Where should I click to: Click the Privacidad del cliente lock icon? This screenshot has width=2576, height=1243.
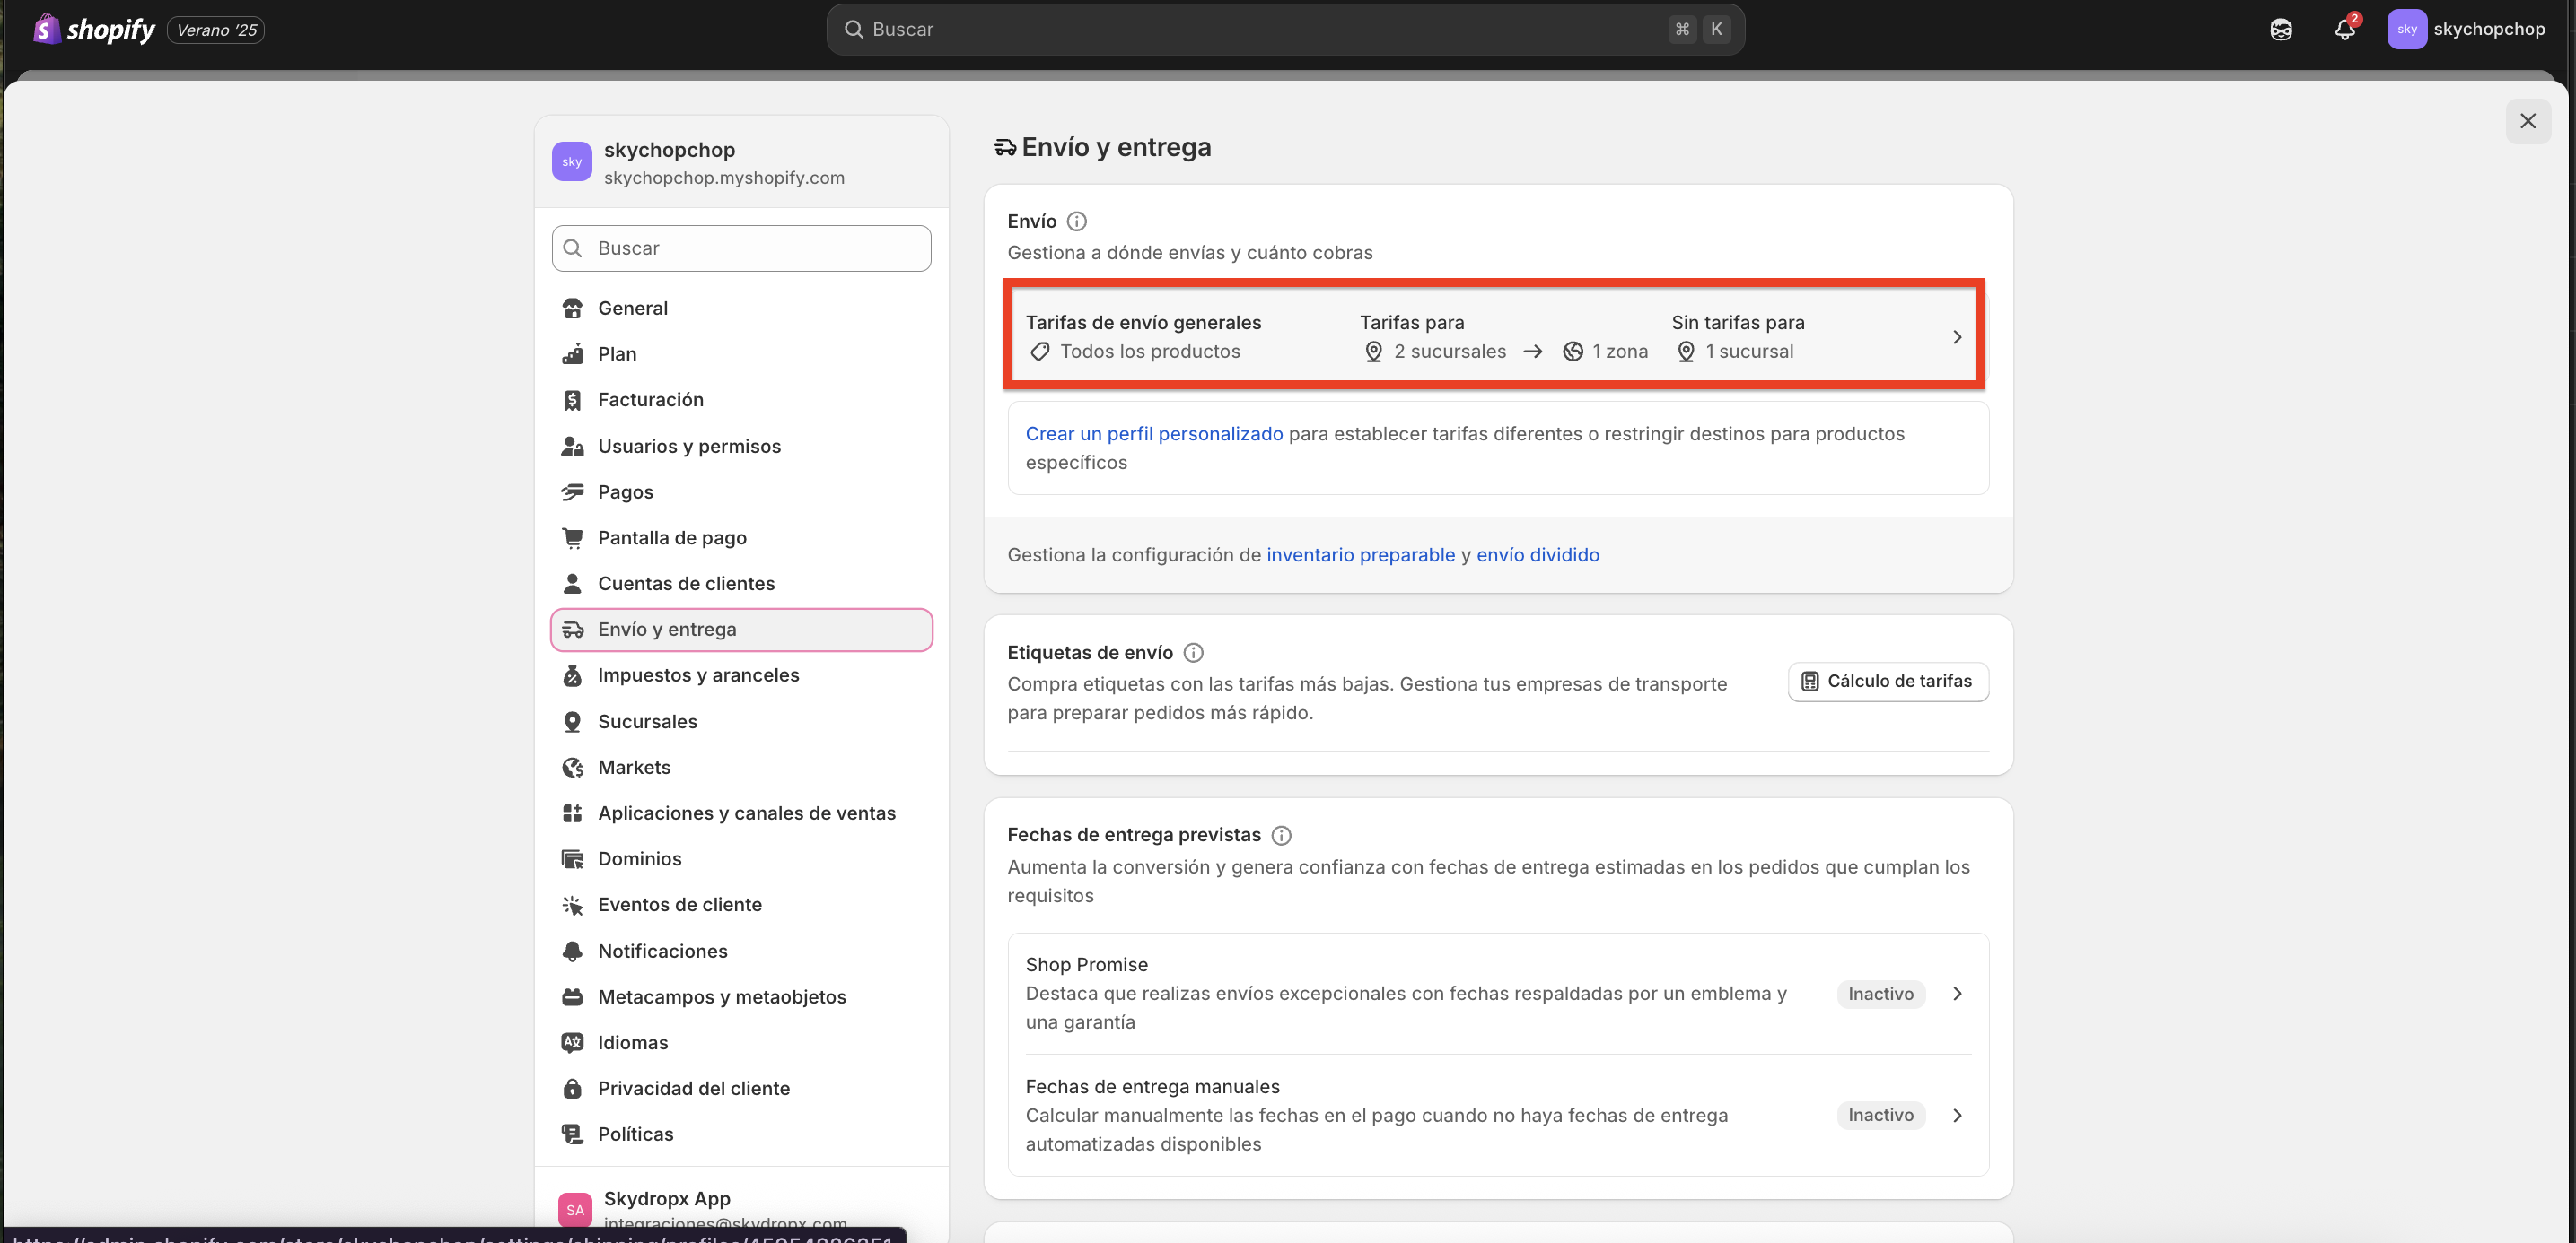572,1088
